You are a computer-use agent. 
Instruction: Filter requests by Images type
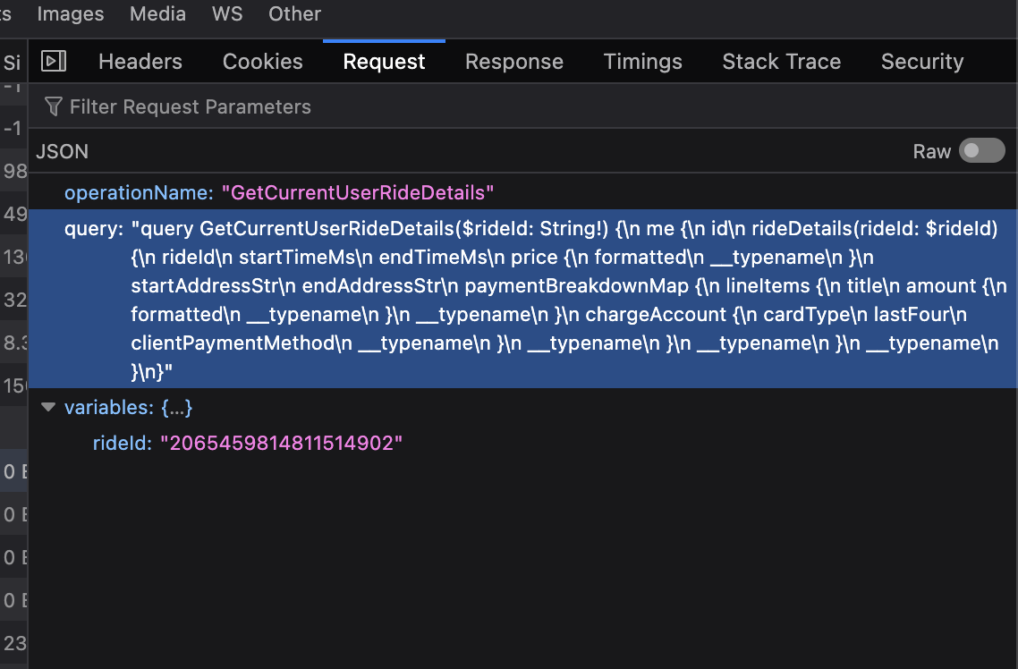coord(70,14)
